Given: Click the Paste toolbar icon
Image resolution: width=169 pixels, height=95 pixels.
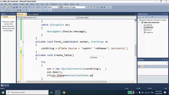Looking at the screenshot, I should (26, 7).
